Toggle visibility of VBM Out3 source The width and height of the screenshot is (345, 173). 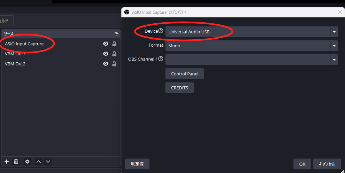[106, 54]
